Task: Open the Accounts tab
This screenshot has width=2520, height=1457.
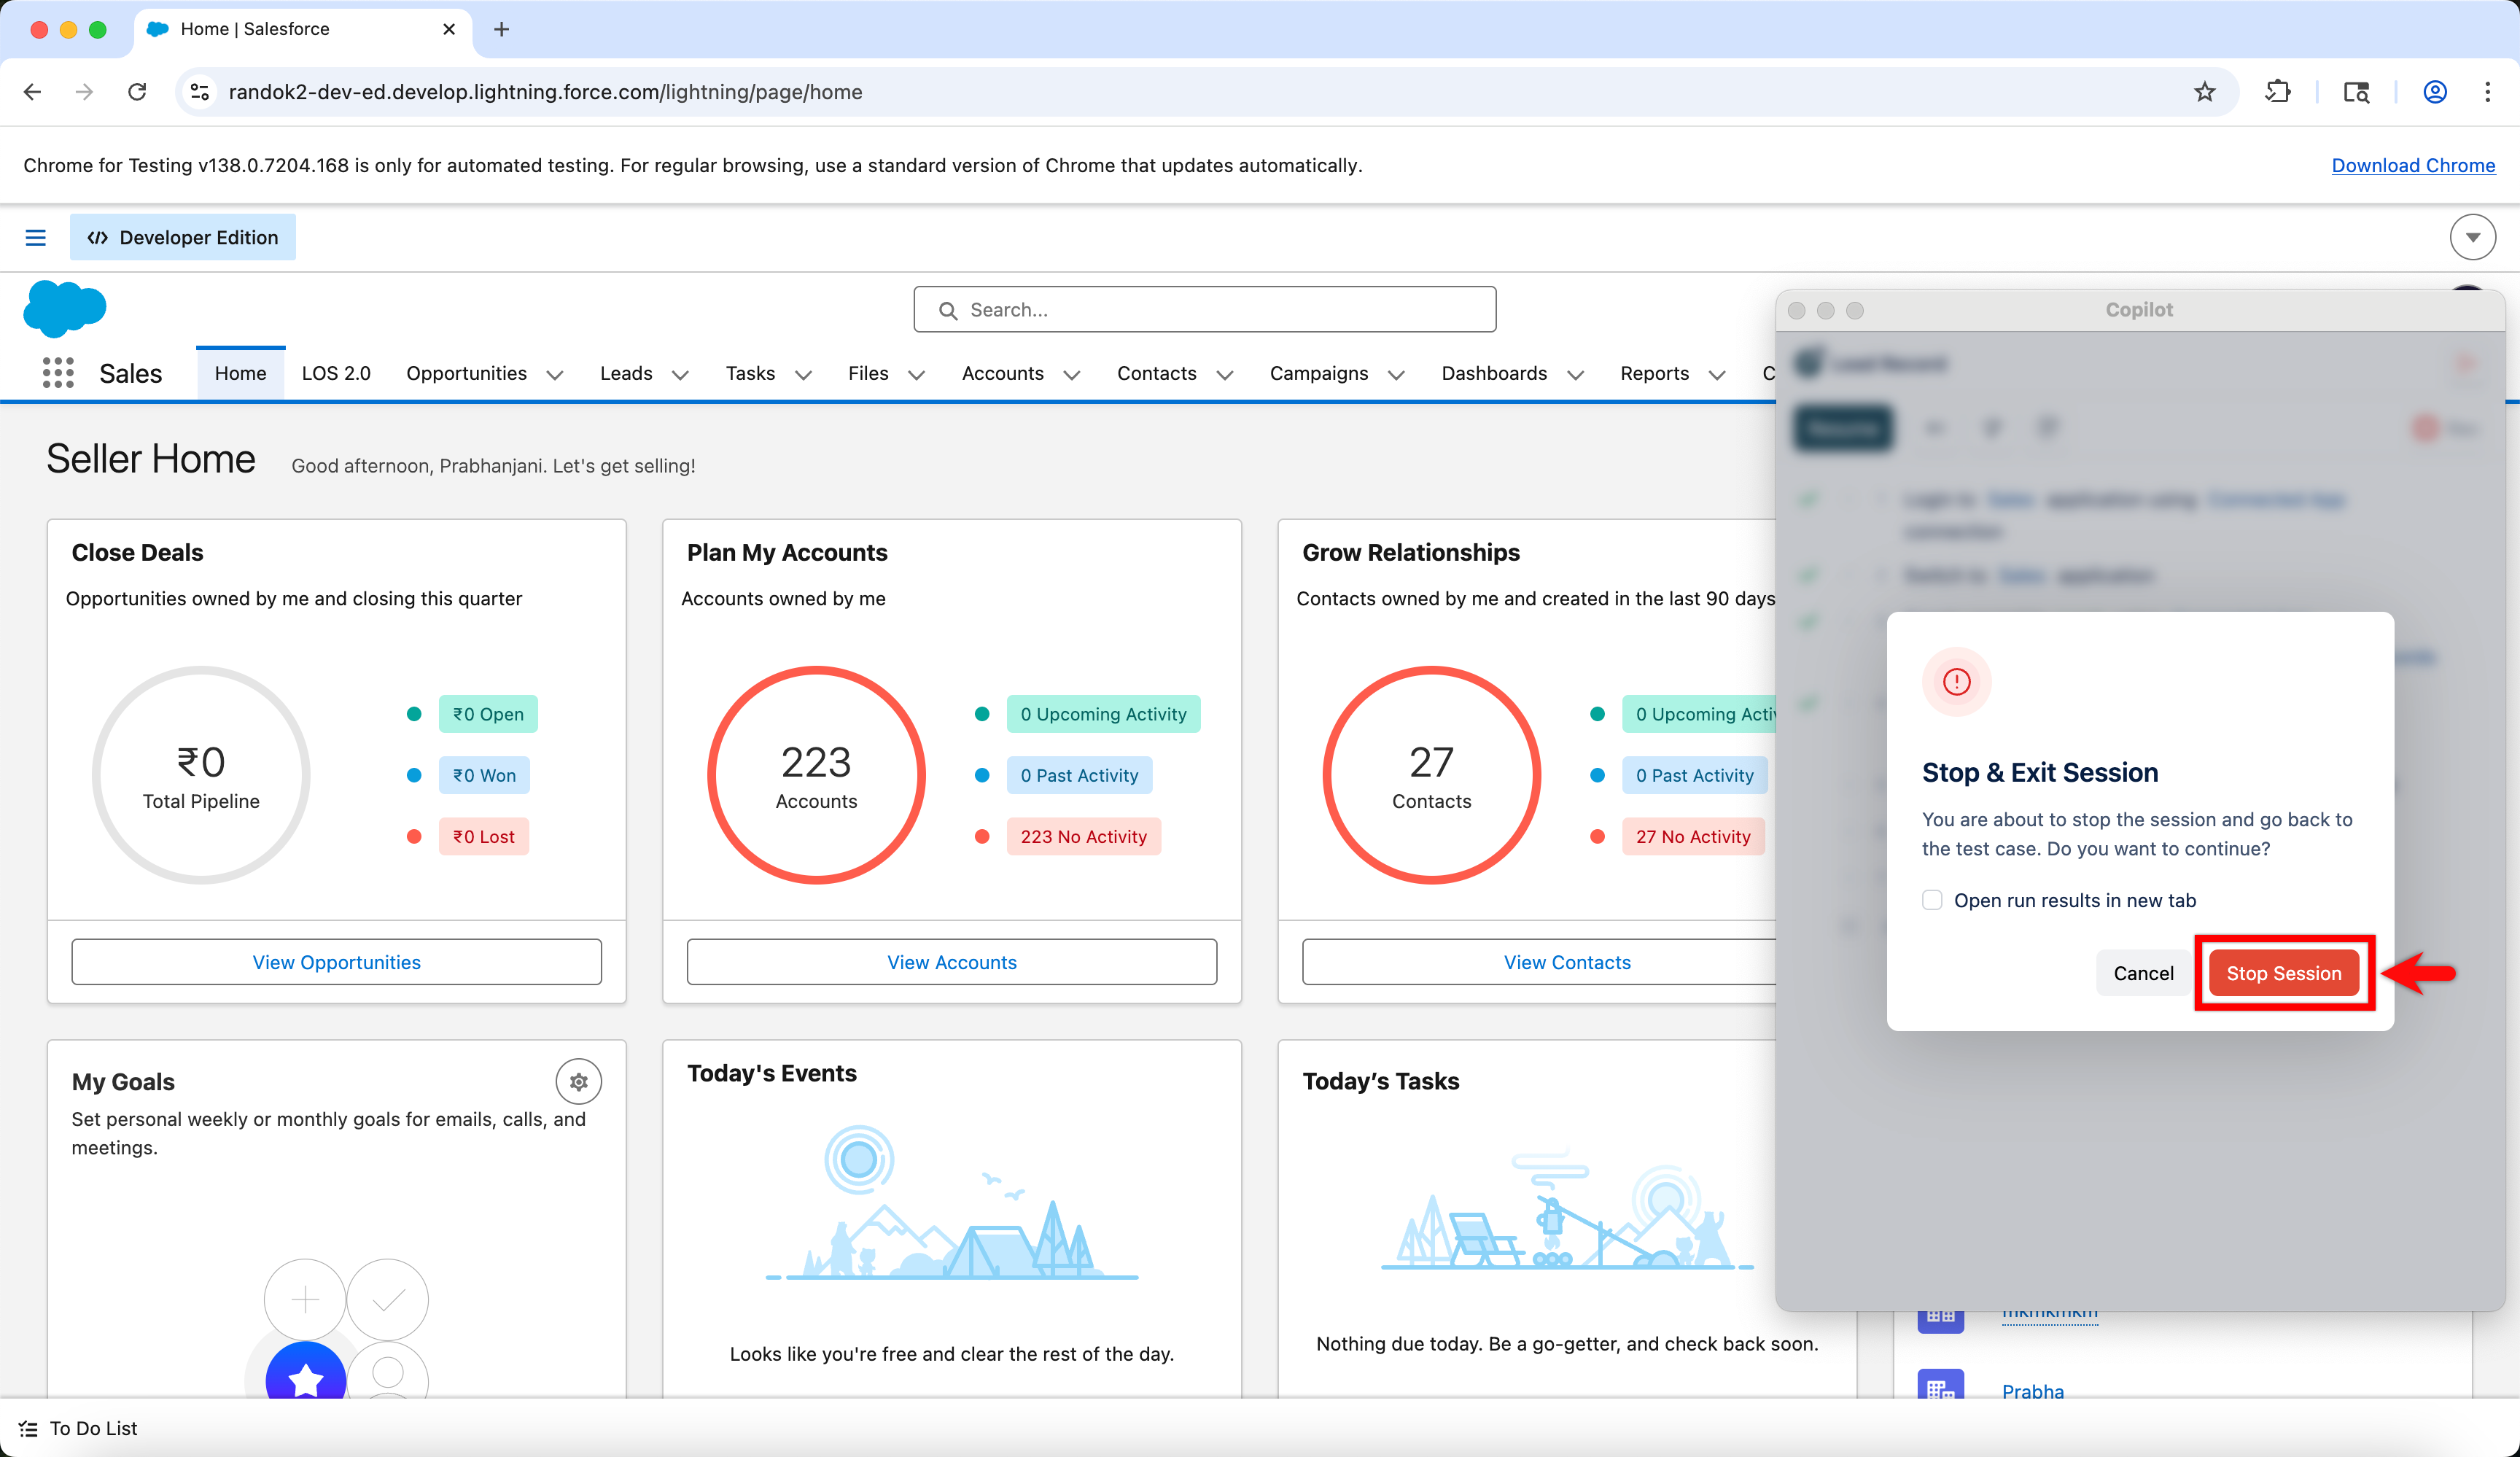Action: 1002,373
